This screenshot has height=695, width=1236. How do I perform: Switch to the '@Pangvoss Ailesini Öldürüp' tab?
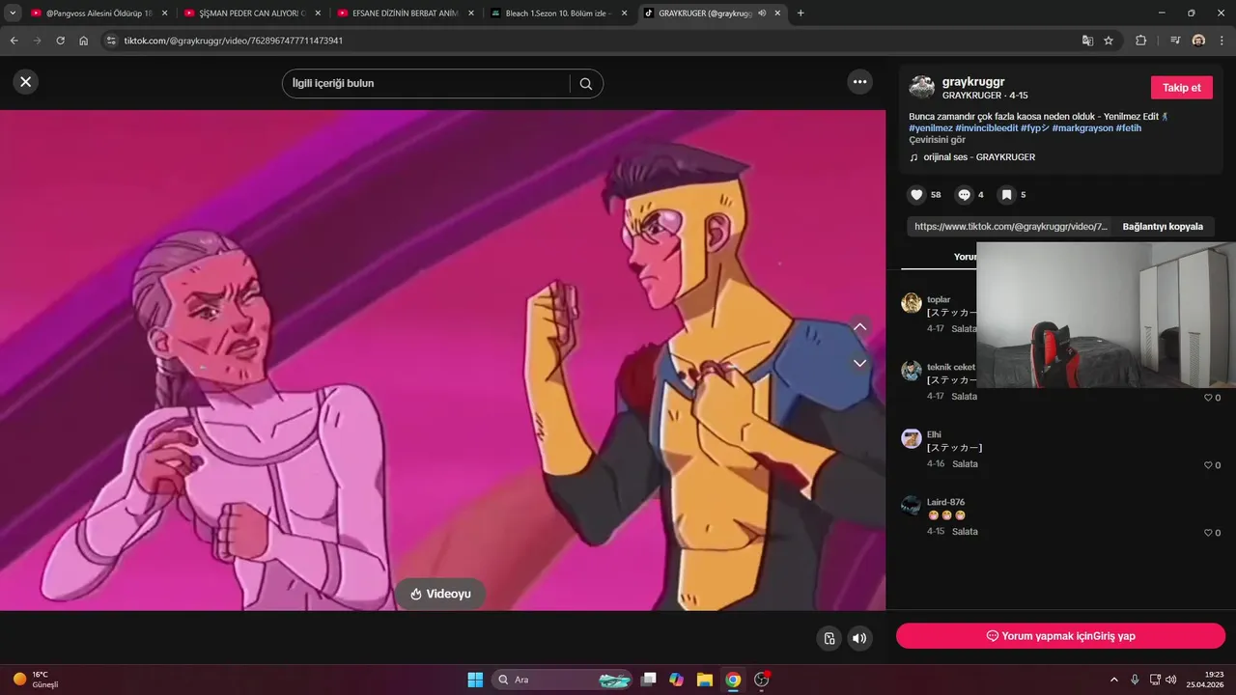[97, 14]
